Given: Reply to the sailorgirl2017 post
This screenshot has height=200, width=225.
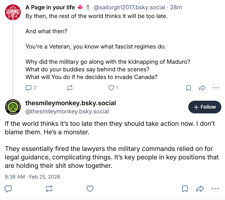Looking at the screenshot, I should (x=29, y=88).
